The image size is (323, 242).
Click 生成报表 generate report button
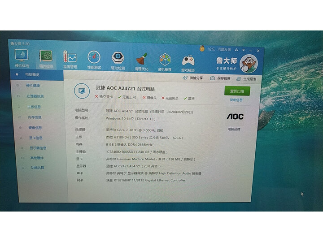tap(246, 79)
